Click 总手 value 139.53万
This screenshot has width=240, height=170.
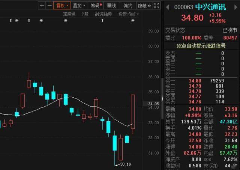(x=191, y=122)
